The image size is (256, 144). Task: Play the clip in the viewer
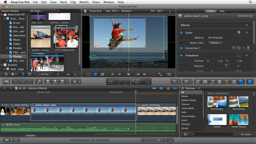tap(129, 74)
